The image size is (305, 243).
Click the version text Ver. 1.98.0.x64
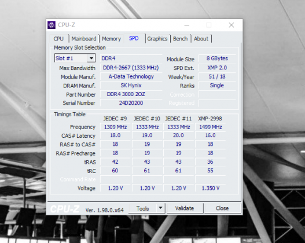105,210
